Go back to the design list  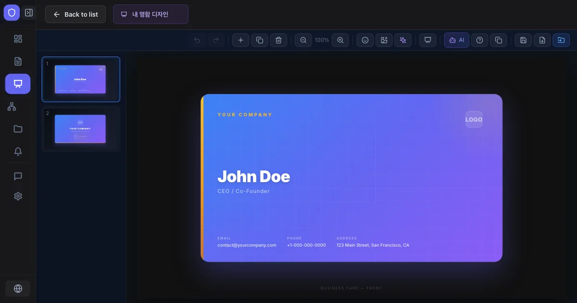click(75, 14)
